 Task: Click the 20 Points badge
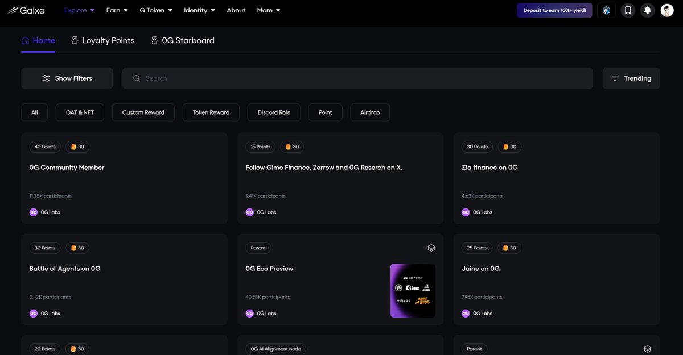(45, 349)
